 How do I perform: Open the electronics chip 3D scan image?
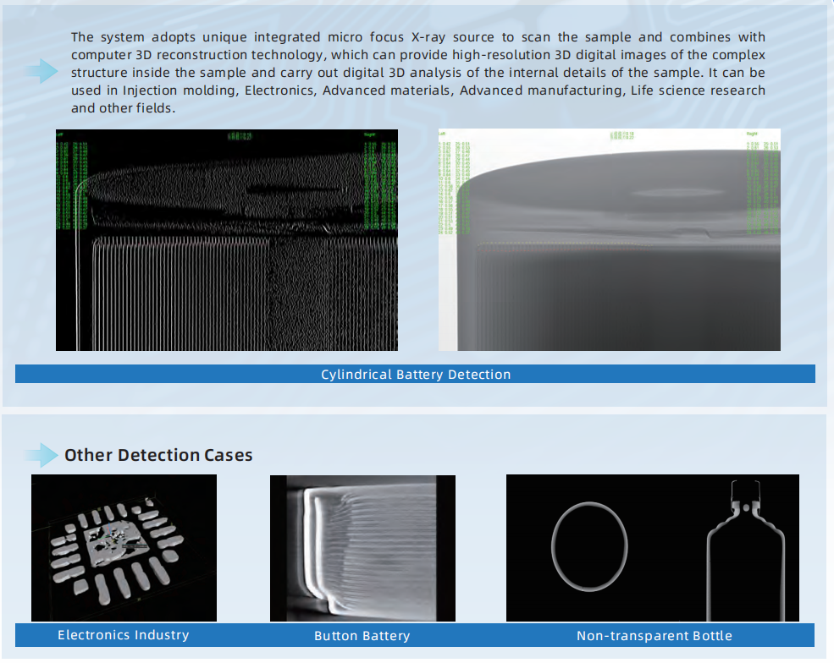(124, 548)
